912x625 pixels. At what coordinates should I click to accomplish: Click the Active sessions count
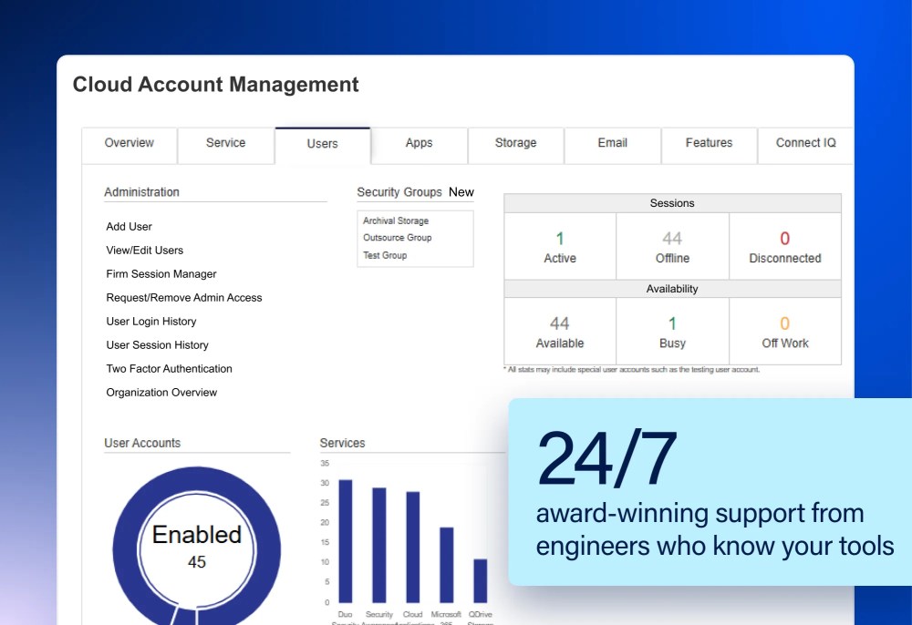(x=559, y=245)
